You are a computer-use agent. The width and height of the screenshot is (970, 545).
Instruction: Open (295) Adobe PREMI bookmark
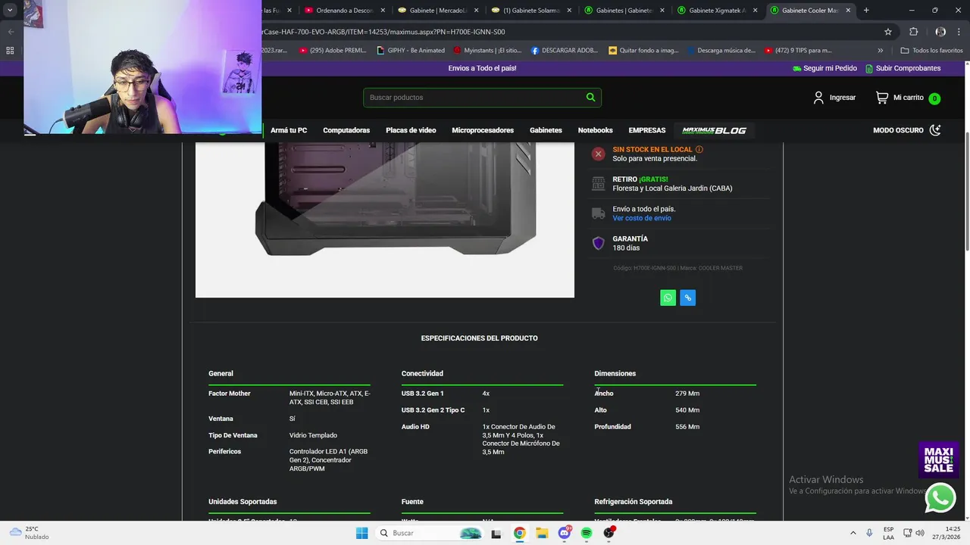pos(333,51)
